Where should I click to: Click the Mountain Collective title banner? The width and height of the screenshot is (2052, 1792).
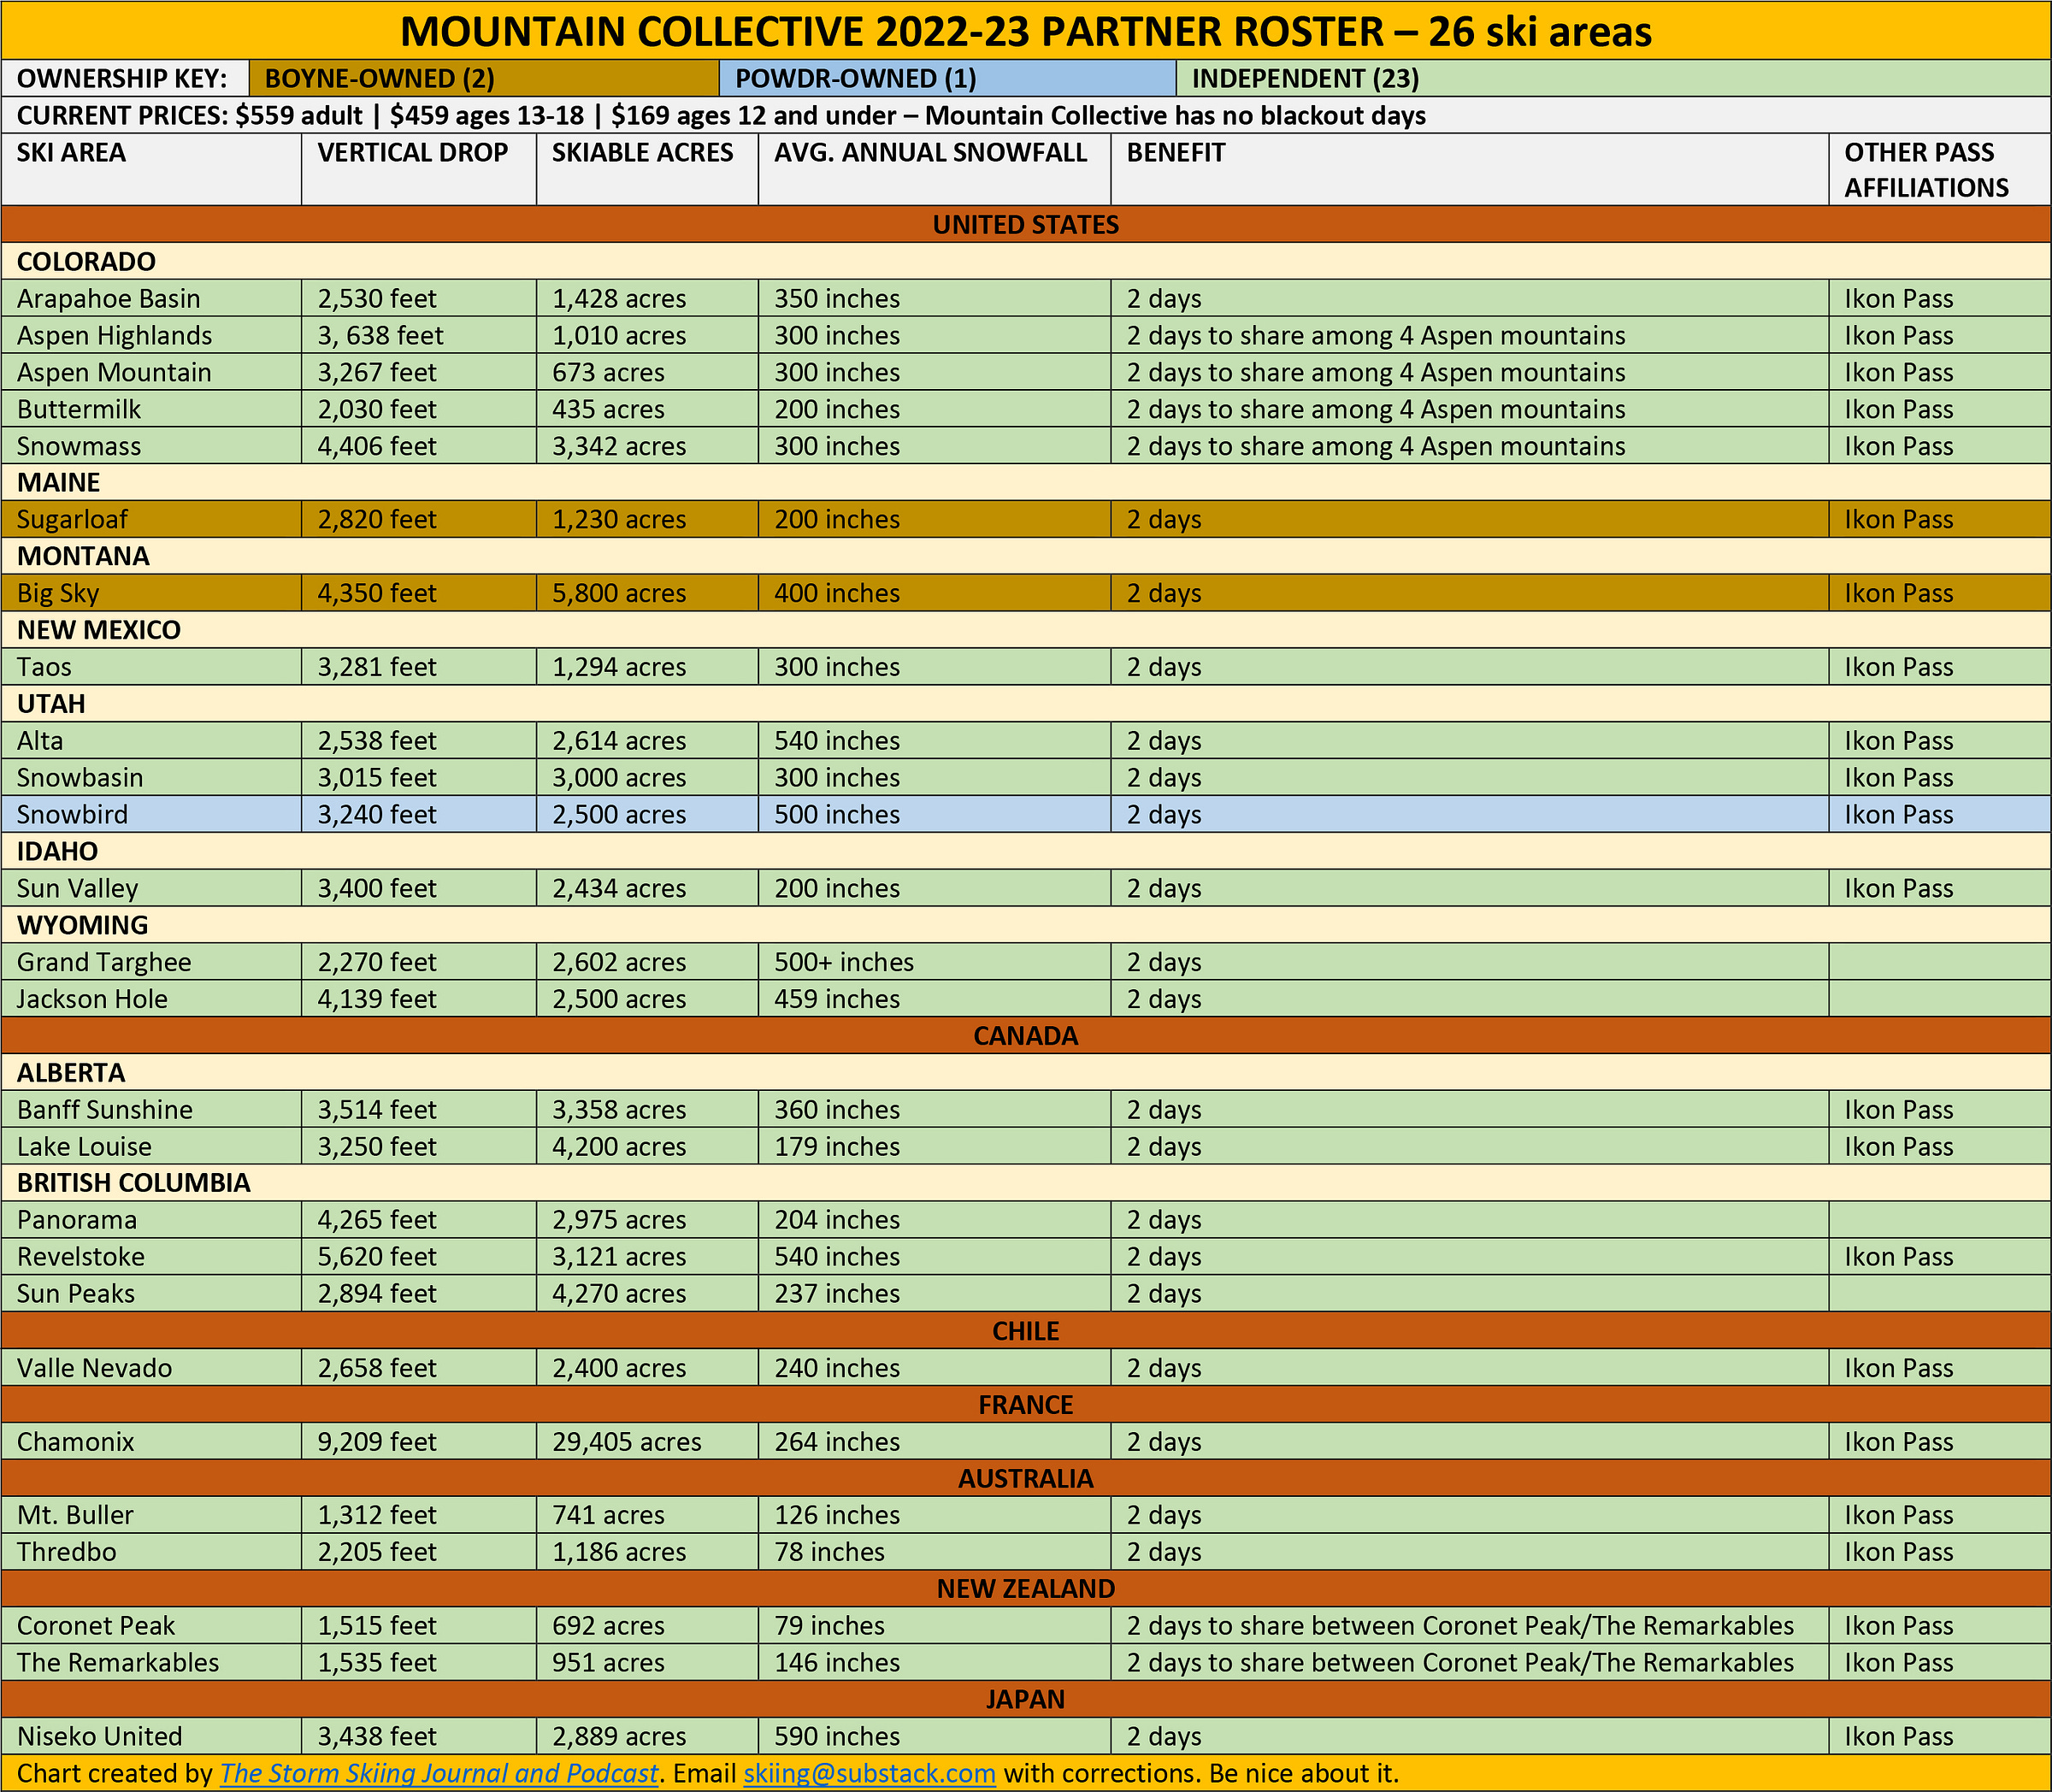click(x=1025, y=31)
